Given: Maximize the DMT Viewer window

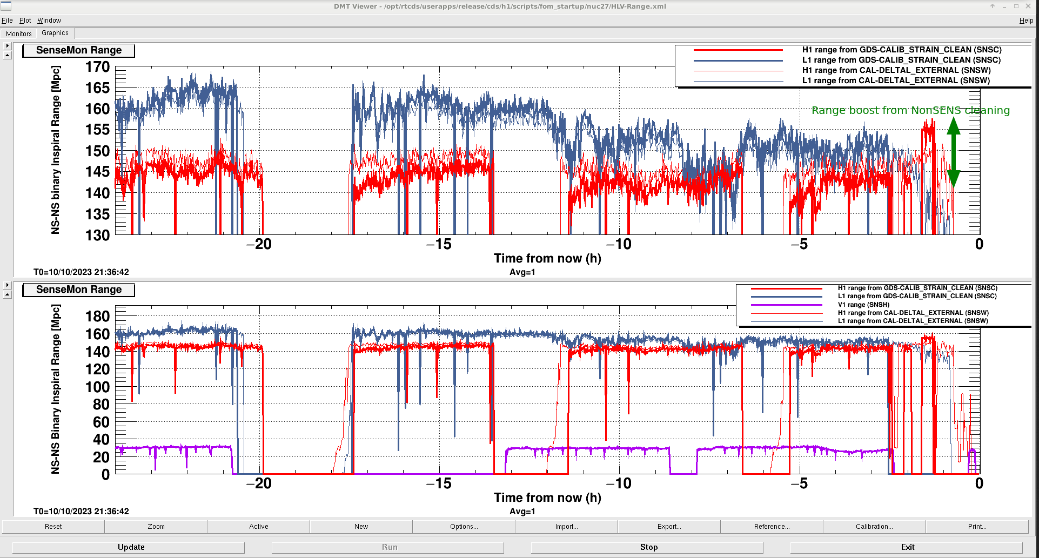Looking at the screenshot, I should pyautogui.click(x=1016, y=6).
